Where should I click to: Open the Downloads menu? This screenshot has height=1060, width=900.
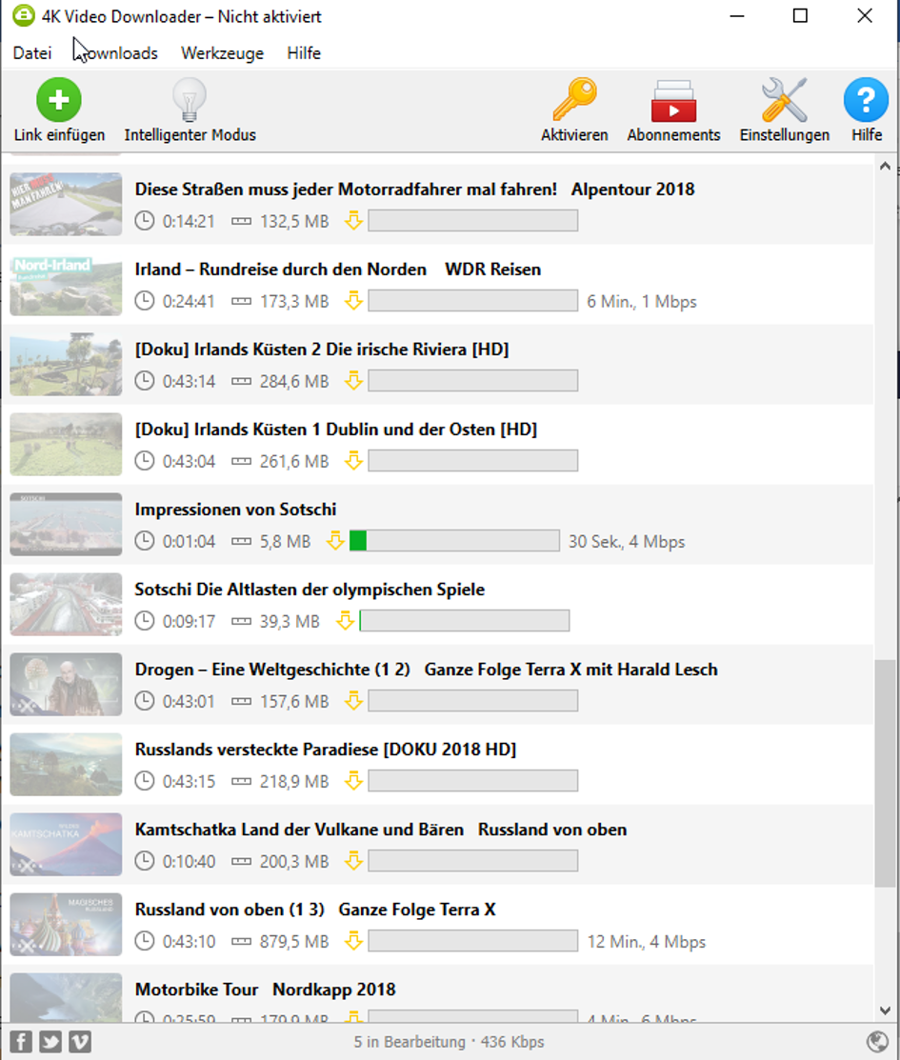pos(116,52)
